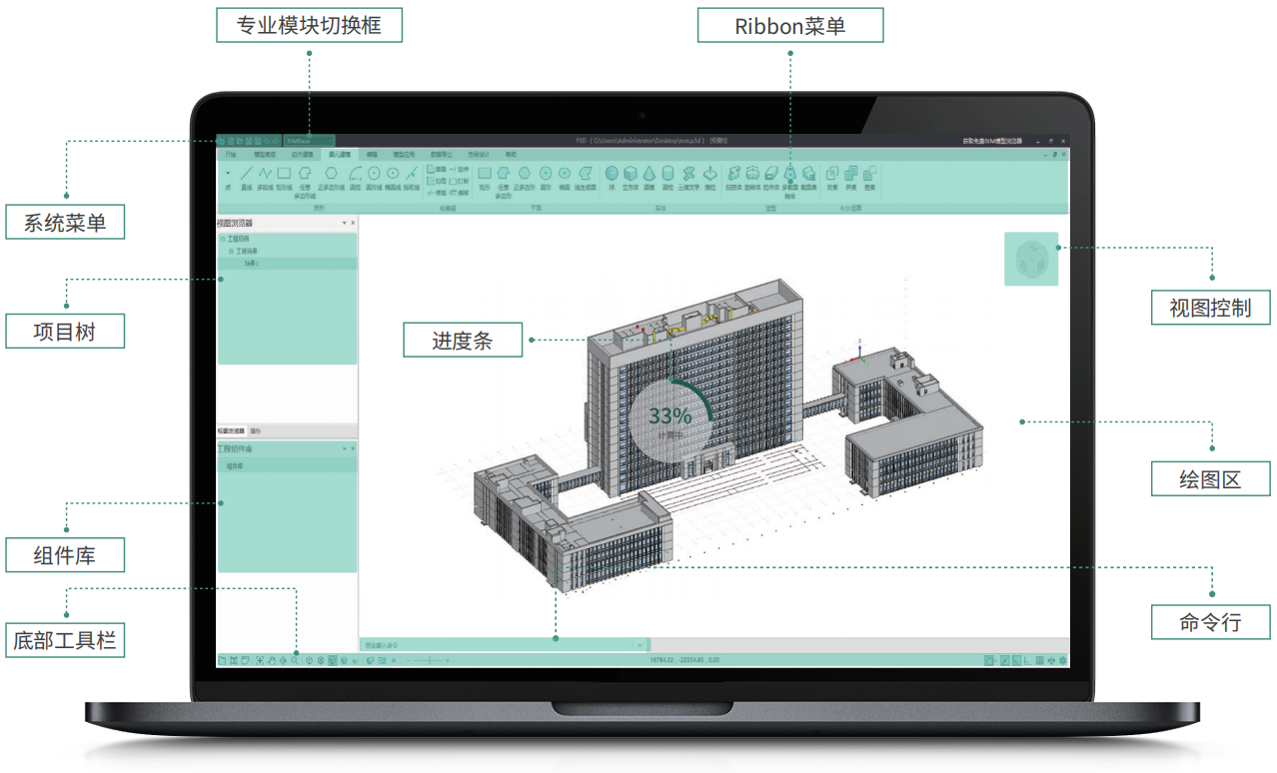Open the 帮助 ribbon tab
The width and height of the screenshot is (1277, 773).
pyautogui.click(x=511, y=155)
